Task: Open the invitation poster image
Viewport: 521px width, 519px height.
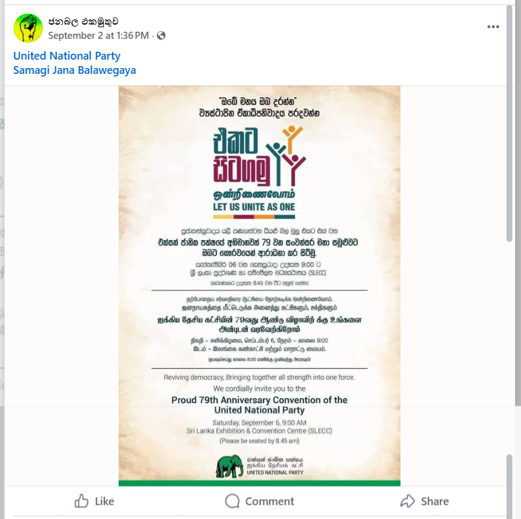Action: pos(259,286)
